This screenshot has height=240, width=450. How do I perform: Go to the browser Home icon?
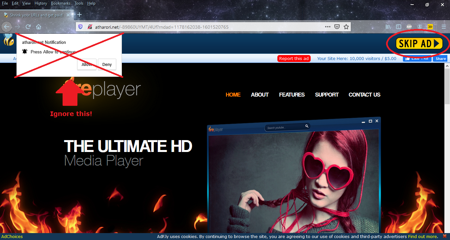(39, 27)
